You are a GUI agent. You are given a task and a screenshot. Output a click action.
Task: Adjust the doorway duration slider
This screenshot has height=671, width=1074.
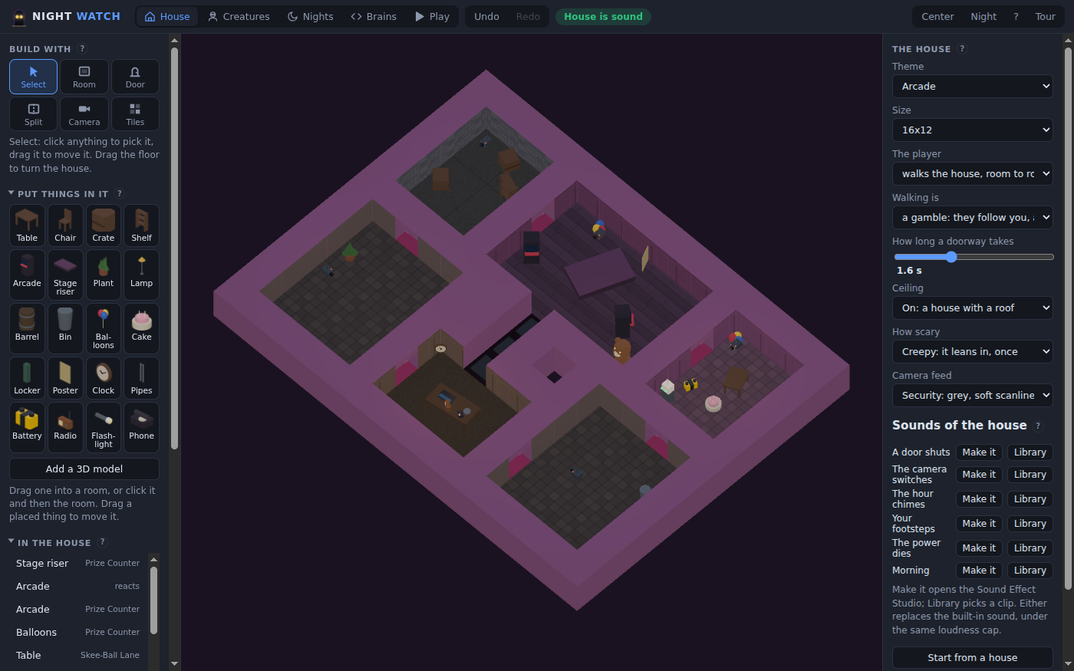(x=974, y=257)
